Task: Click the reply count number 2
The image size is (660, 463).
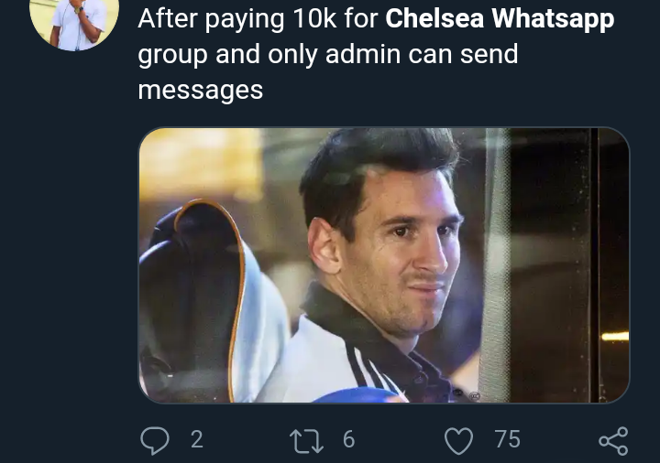Action: tap(196, 440)
